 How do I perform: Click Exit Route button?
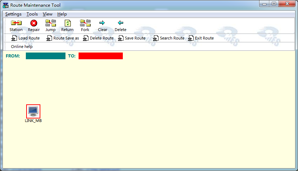point(201,38)
